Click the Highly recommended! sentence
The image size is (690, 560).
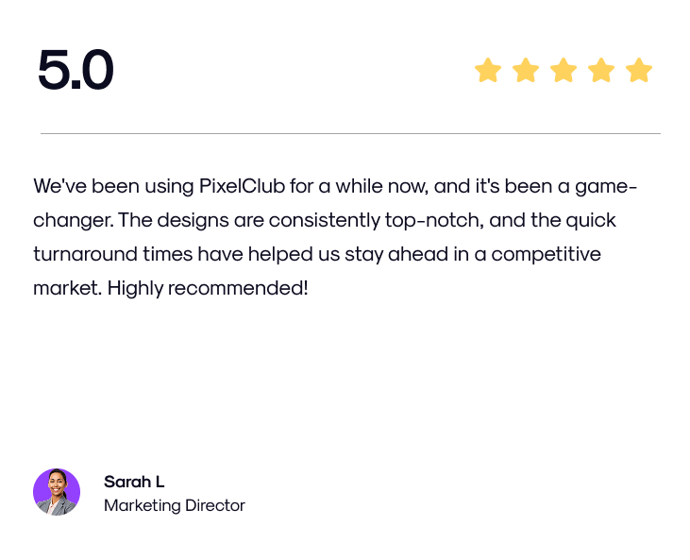[208, 288]
